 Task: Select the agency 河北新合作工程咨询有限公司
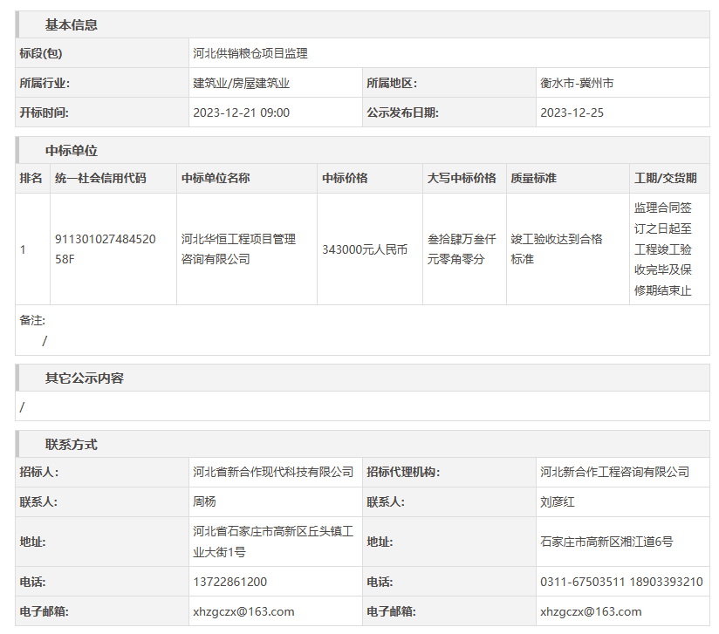[615, 472]
